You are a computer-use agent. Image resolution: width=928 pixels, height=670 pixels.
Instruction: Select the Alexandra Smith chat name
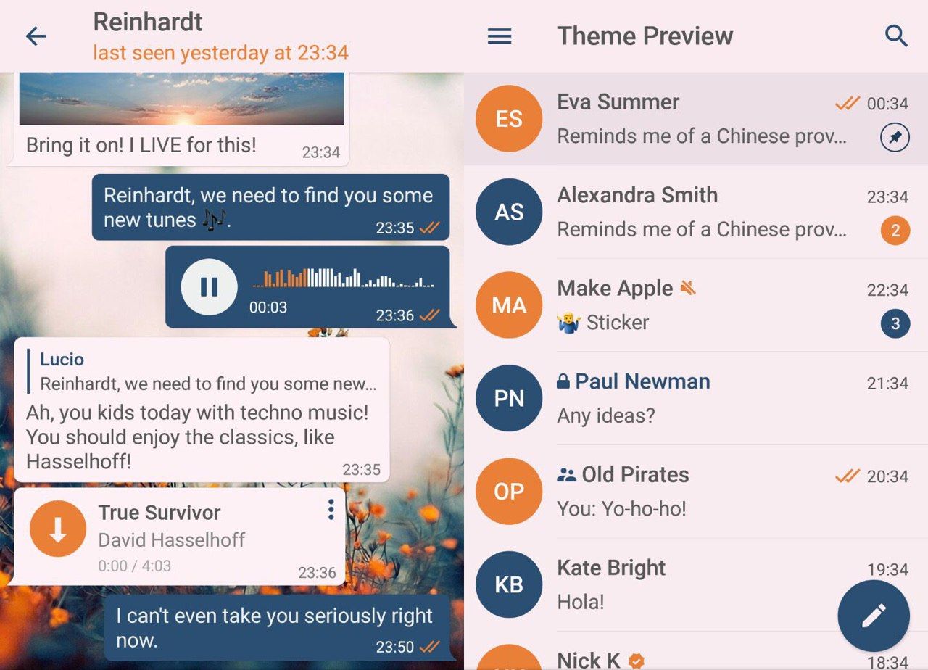(x=637, y=195)
